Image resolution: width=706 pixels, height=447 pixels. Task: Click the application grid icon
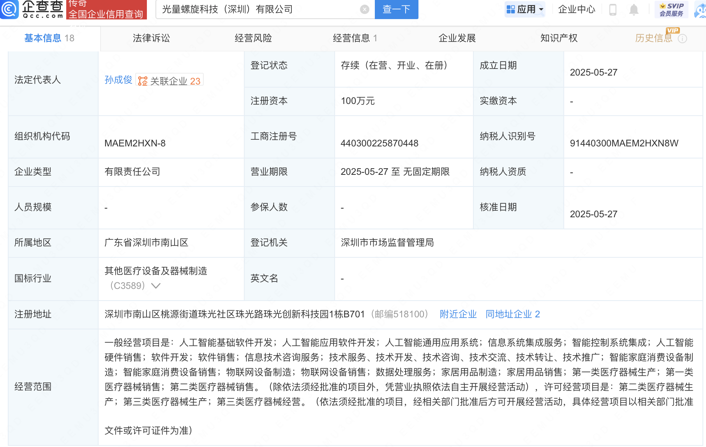510,9
